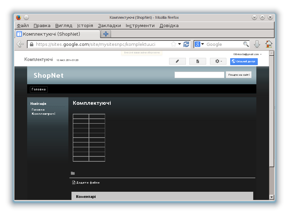Go to Firefox home page icon
The image size is (289, 215).
coord(269,44)
